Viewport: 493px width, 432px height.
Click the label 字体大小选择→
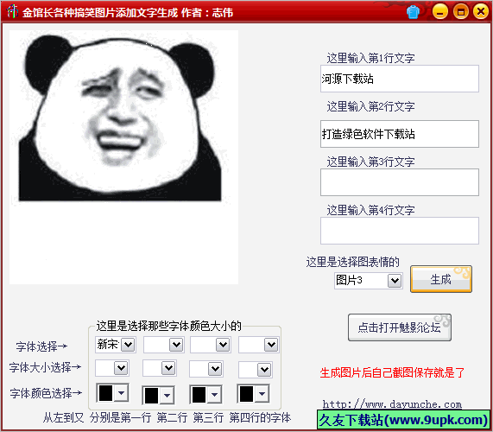[x=45, y=367]
